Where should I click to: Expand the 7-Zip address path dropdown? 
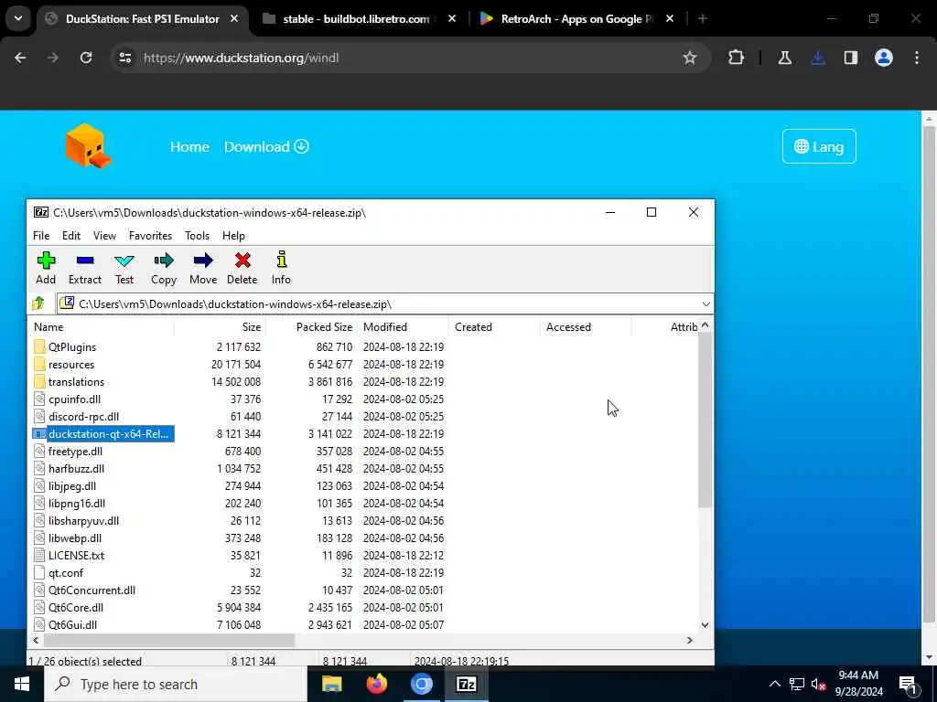[x=705, y=304]
